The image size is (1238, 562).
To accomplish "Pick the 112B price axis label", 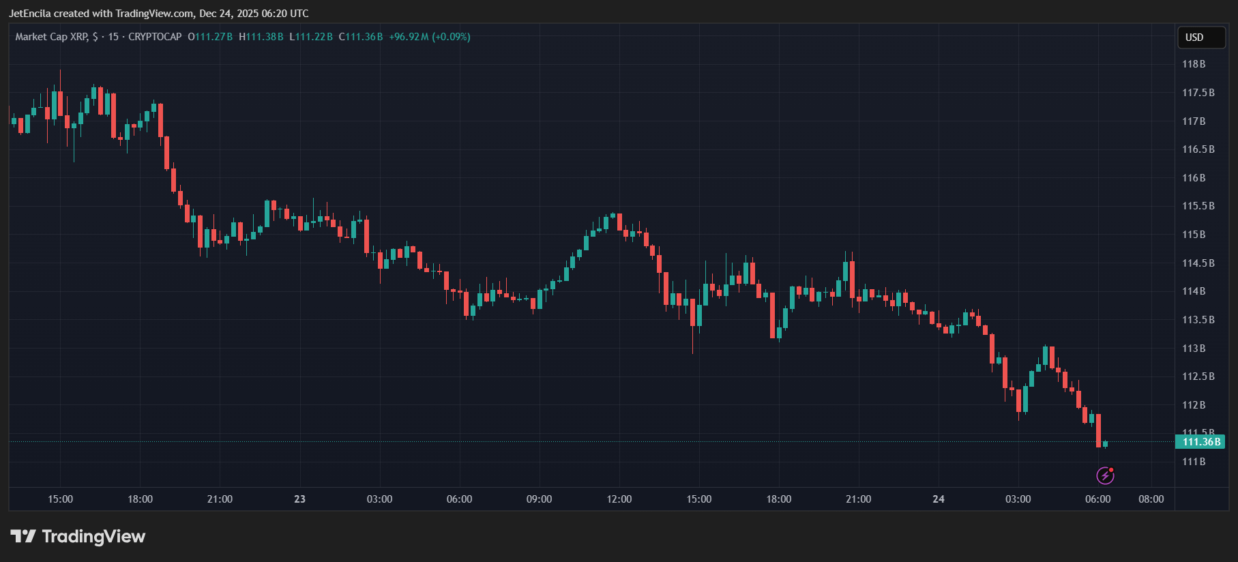I will click(1194, 405).
